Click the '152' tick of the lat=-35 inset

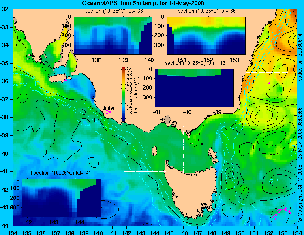coord(208,60)
